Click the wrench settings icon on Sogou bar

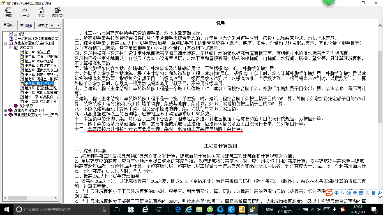(x=380, y=193)
